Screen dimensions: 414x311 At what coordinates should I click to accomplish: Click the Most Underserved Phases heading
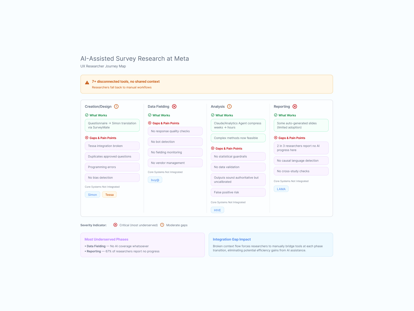106,239
